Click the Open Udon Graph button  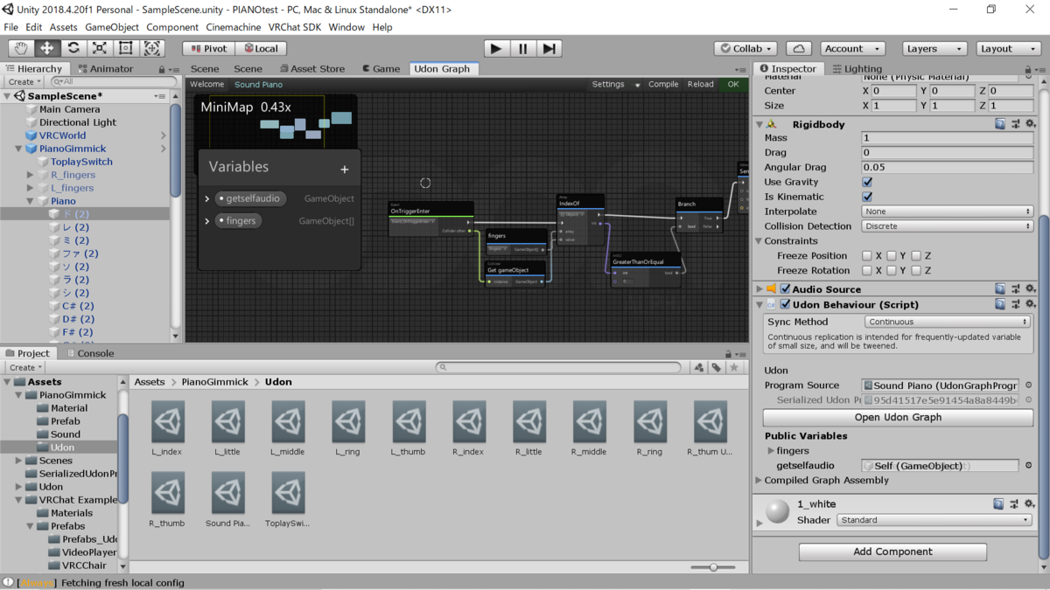898,418
